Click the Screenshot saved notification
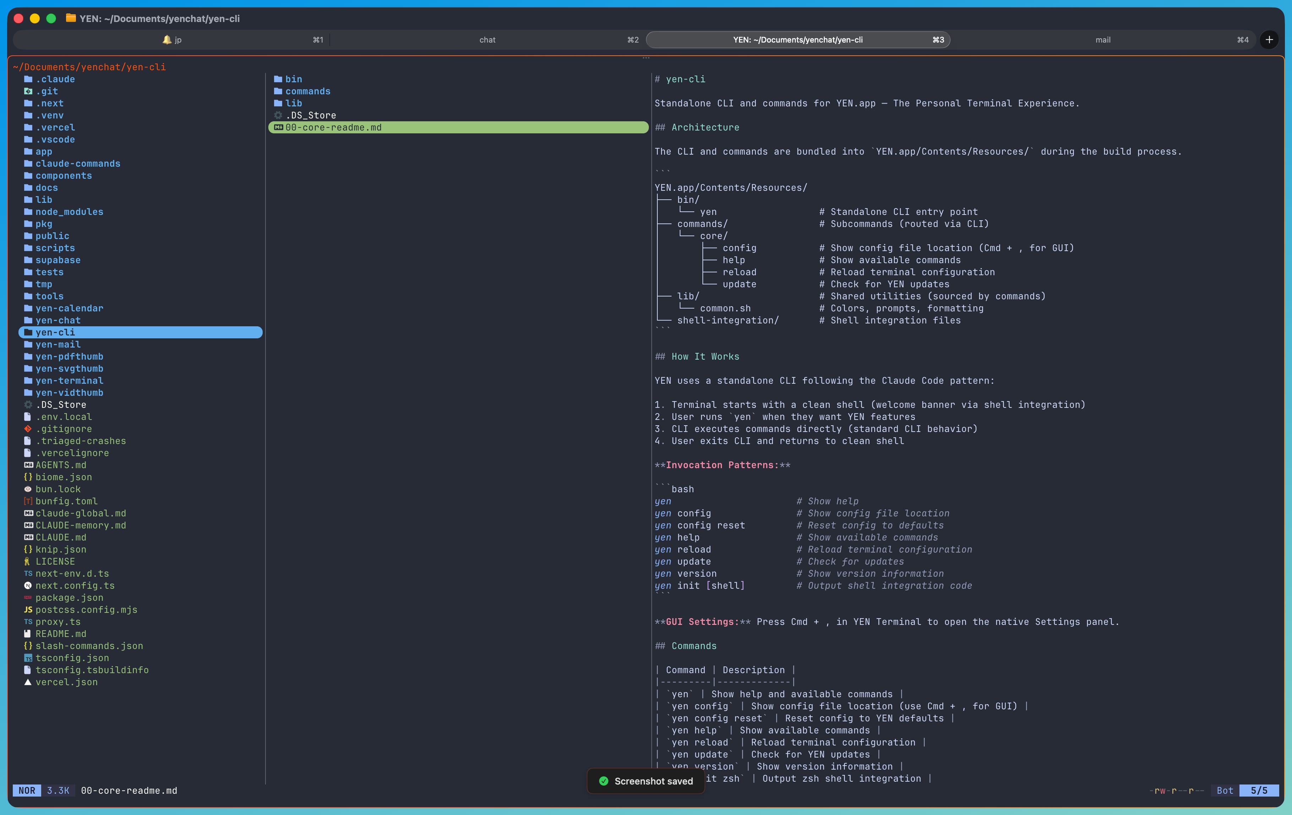The image size is (1292, 815). click(646, 781)
